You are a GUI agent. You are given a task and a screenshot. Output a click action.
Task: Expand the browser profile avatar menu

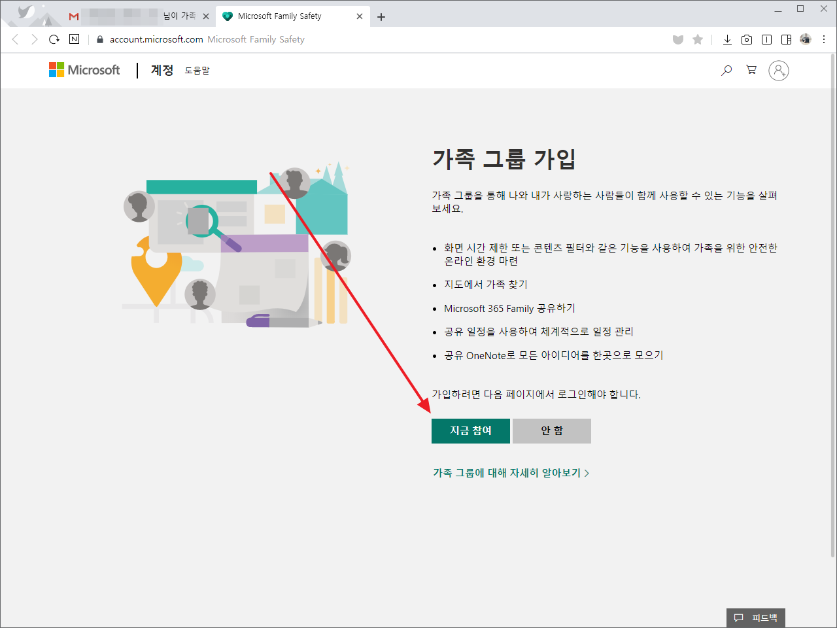805,39
